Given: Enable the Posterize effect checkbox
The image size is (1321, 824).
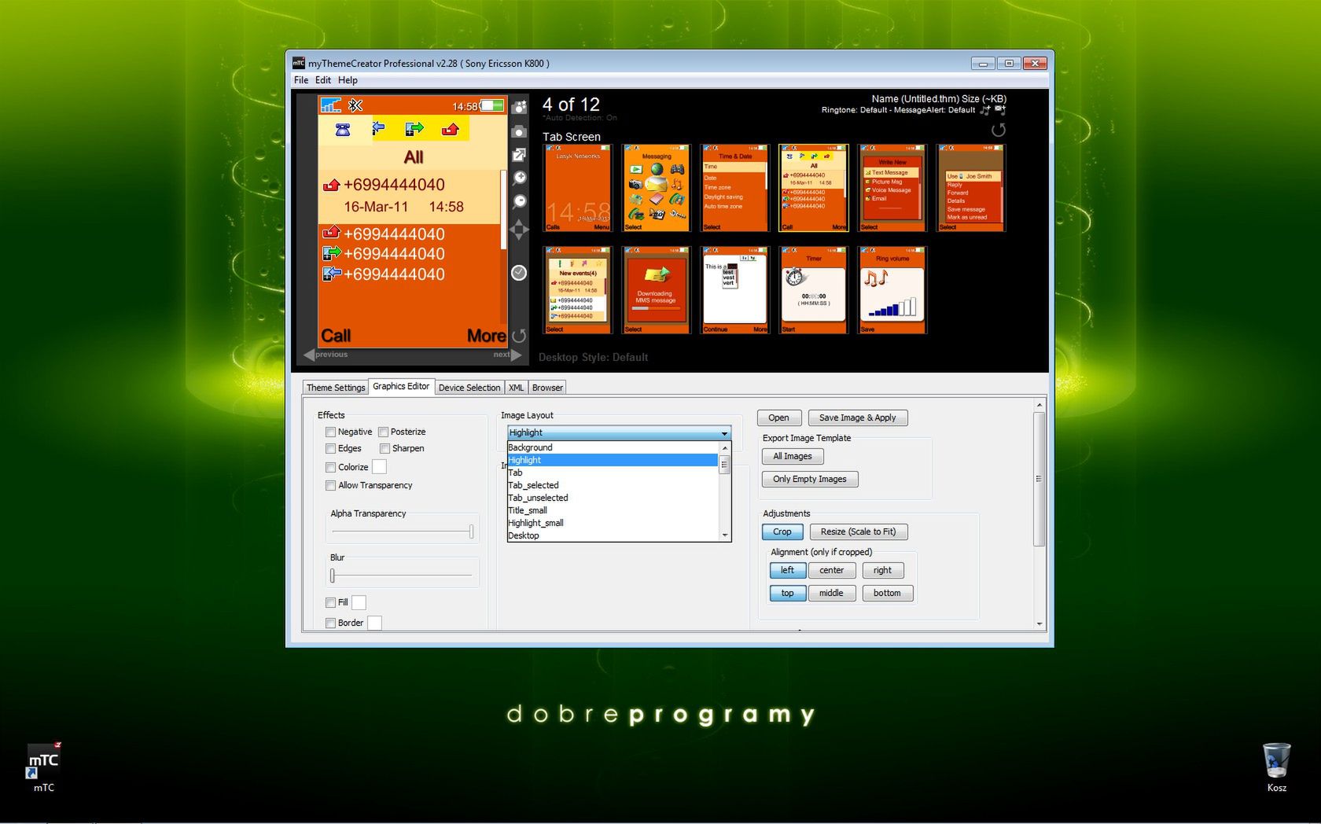Looking at the screenshot, I should (383, 432).
